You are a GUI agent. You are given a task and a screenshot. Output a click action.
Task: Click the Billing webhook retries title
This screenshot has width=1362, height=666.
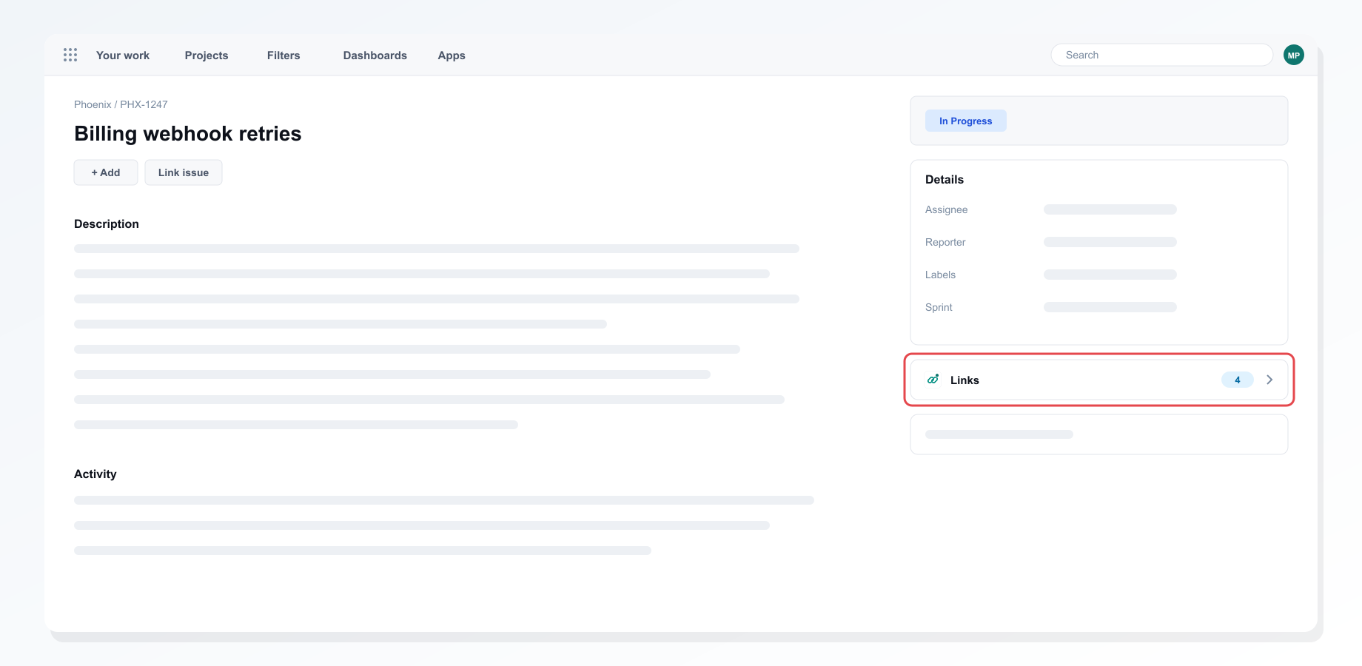[x=188, y=133]
